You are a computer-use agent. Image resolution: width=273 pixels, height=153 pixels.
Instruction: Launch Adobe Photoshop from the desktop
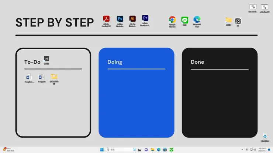(x=120, y=21)
